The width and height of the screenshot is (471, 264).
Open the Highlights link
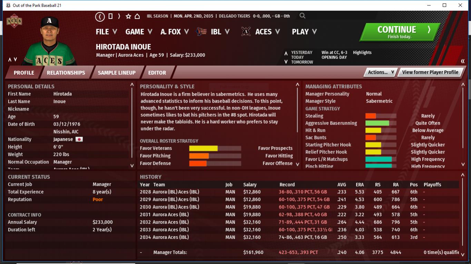tap(362, 53)
